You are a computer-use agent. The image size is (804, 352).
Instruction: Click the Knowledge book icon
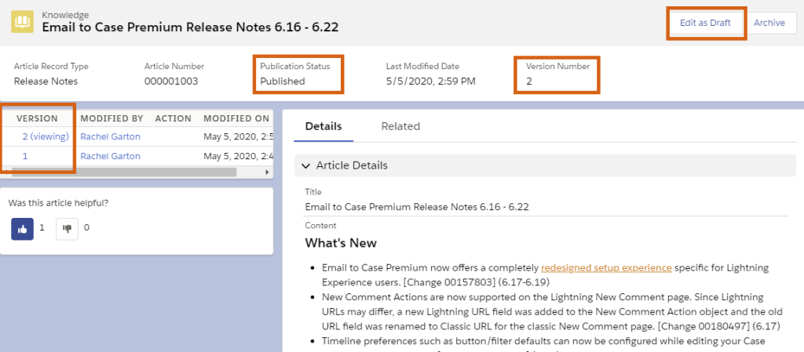(x=22, y=22)
